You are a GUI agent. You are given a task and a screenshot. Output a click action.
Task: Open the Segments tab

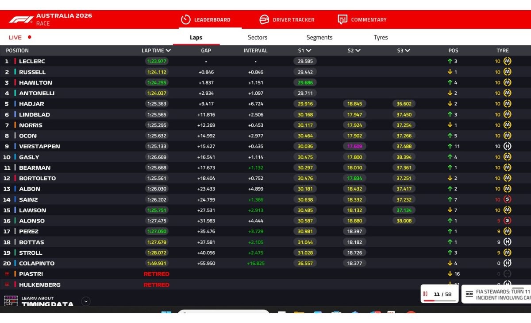[x=319, y=38]
